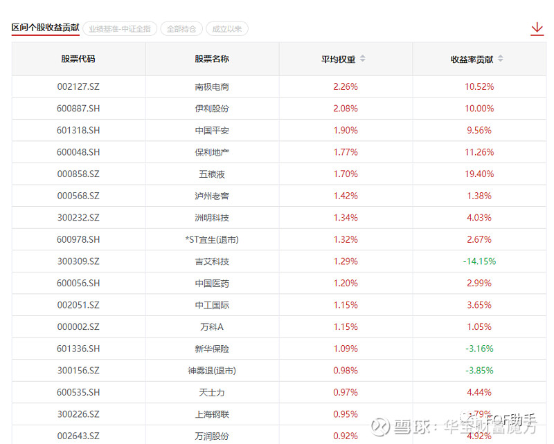554x444 pixels.
Task: Click stock code 300309.SZ
Action: pos(78,261)
